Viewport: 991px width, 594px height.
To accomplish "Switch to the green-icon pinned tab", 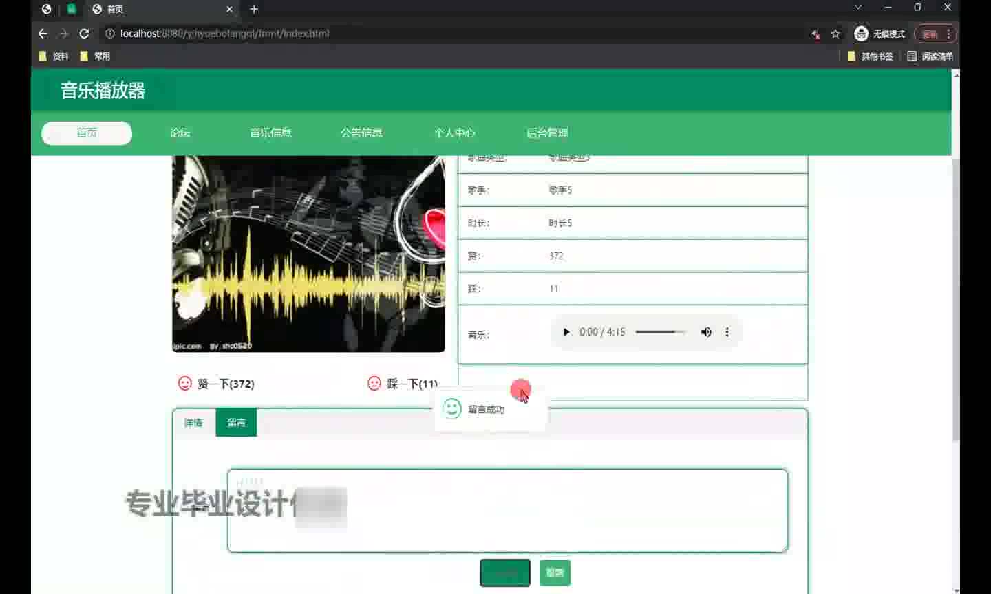I will tap(71, 9).
